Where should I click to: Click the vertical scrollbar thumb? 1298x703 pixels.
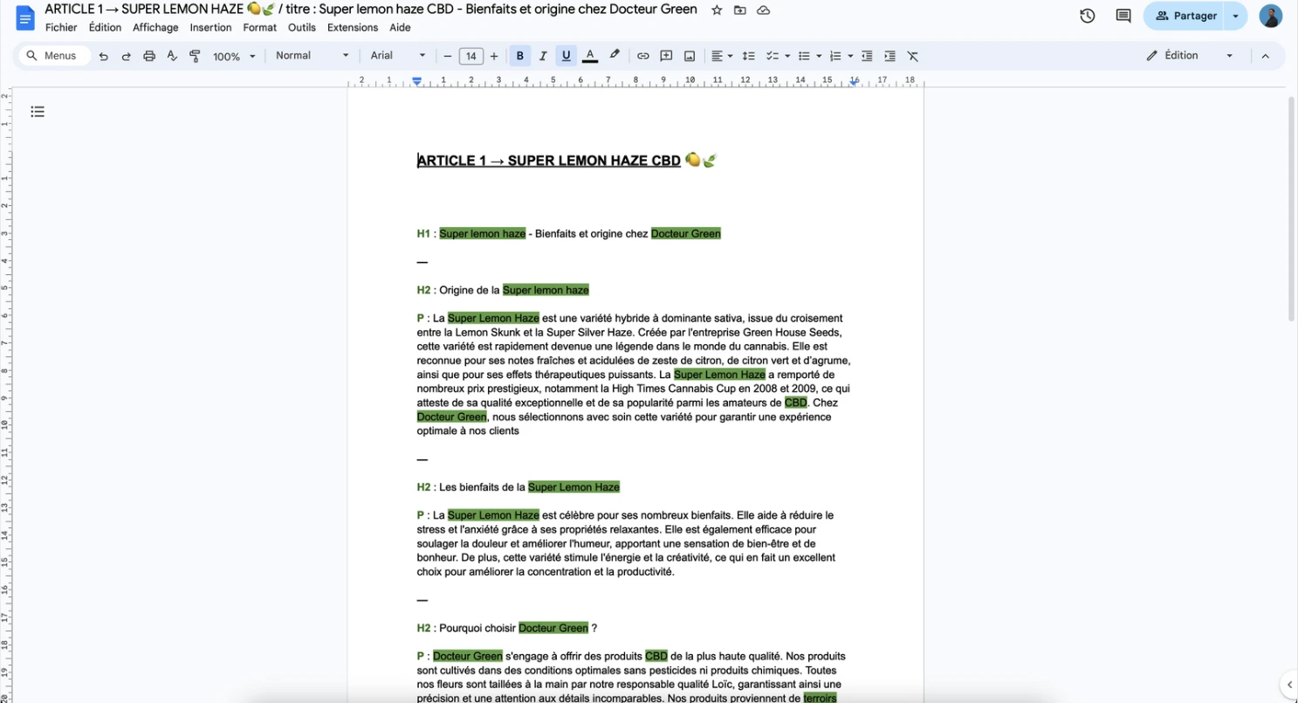[1292, 209]
